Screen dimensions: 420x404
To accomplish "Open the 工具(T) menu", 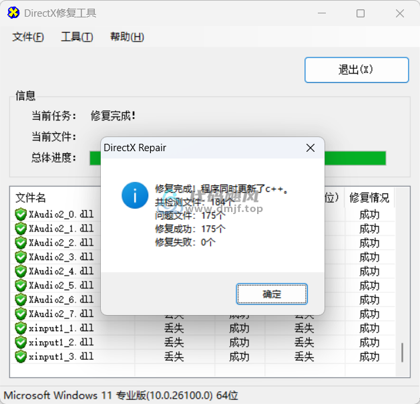I will pos(77,37).
